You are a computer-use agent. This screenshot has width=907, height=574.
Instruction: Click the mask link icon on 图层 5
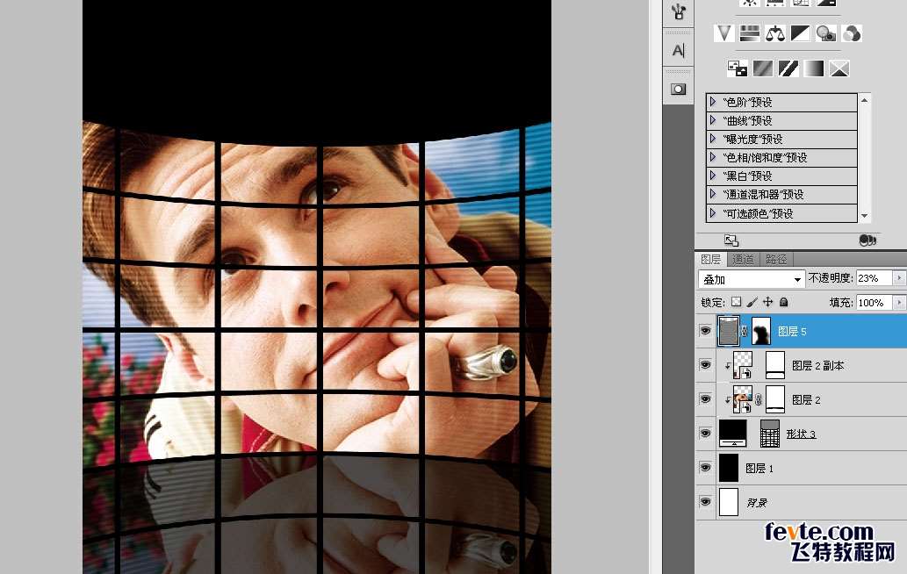click(x=745, y=331)
